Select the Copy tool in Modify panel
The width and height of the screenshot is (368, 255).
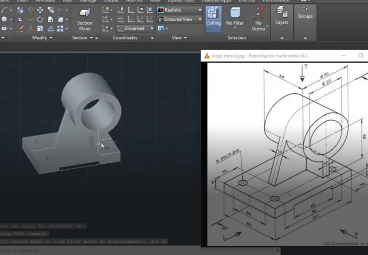click(x=51, y=10)
